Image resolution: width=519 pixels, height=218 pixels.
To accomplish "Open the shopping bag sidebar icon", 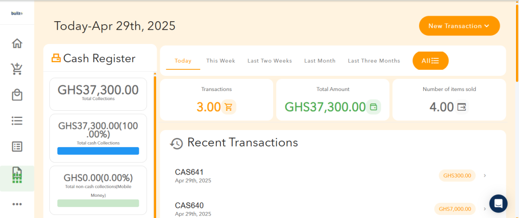I will [x=17, y=95].
